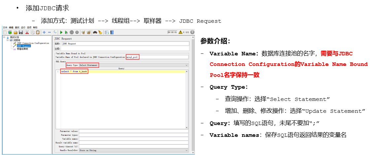Image resolution: width=373 pixels, height=155 pixels.
Task: Click the Parameter values field
Action: tap(133, 131)
